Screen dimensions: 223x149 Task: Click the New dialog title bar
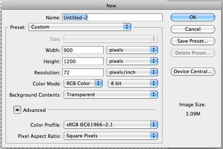[x=111, y=6]
